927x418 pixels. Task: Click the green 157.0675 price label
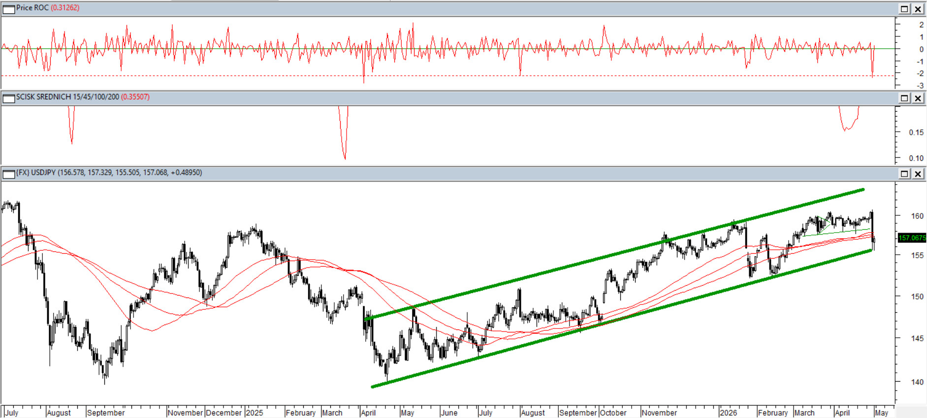coord(912,238)
